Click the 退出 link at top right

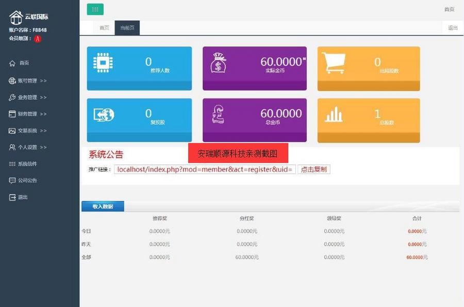click(453, 28)
